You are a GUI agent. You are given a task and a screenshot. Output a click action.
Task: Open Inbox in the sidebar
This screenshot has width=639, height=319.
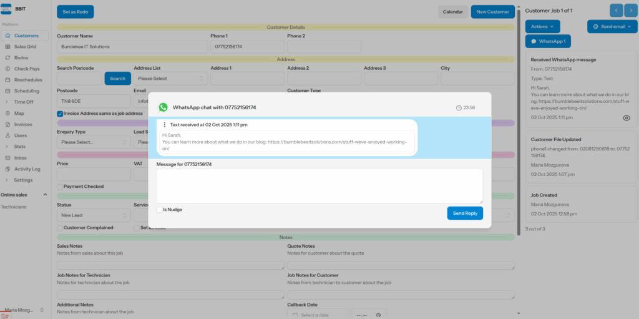pyautogui.click(x=21, y=157)
